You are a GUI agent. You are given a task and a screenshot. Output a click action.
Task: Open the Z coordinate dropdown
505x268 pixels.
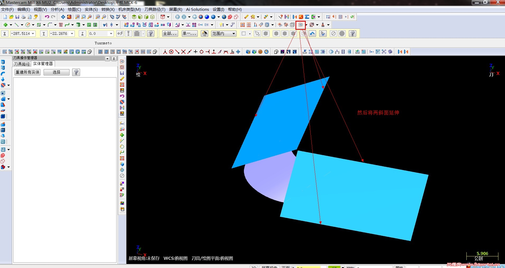pos(111,33)
